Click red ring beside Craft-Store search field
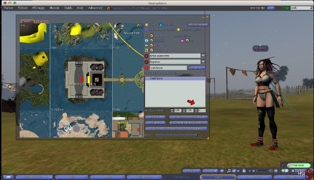 tap(147, 68)
